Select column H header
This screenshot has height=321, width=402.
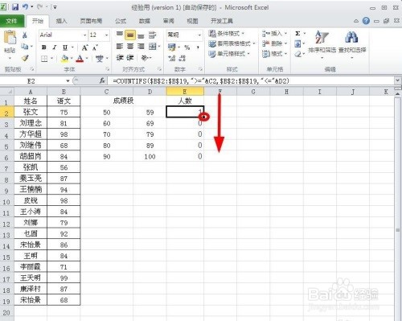pyautogui.click(x=286, y=92)
